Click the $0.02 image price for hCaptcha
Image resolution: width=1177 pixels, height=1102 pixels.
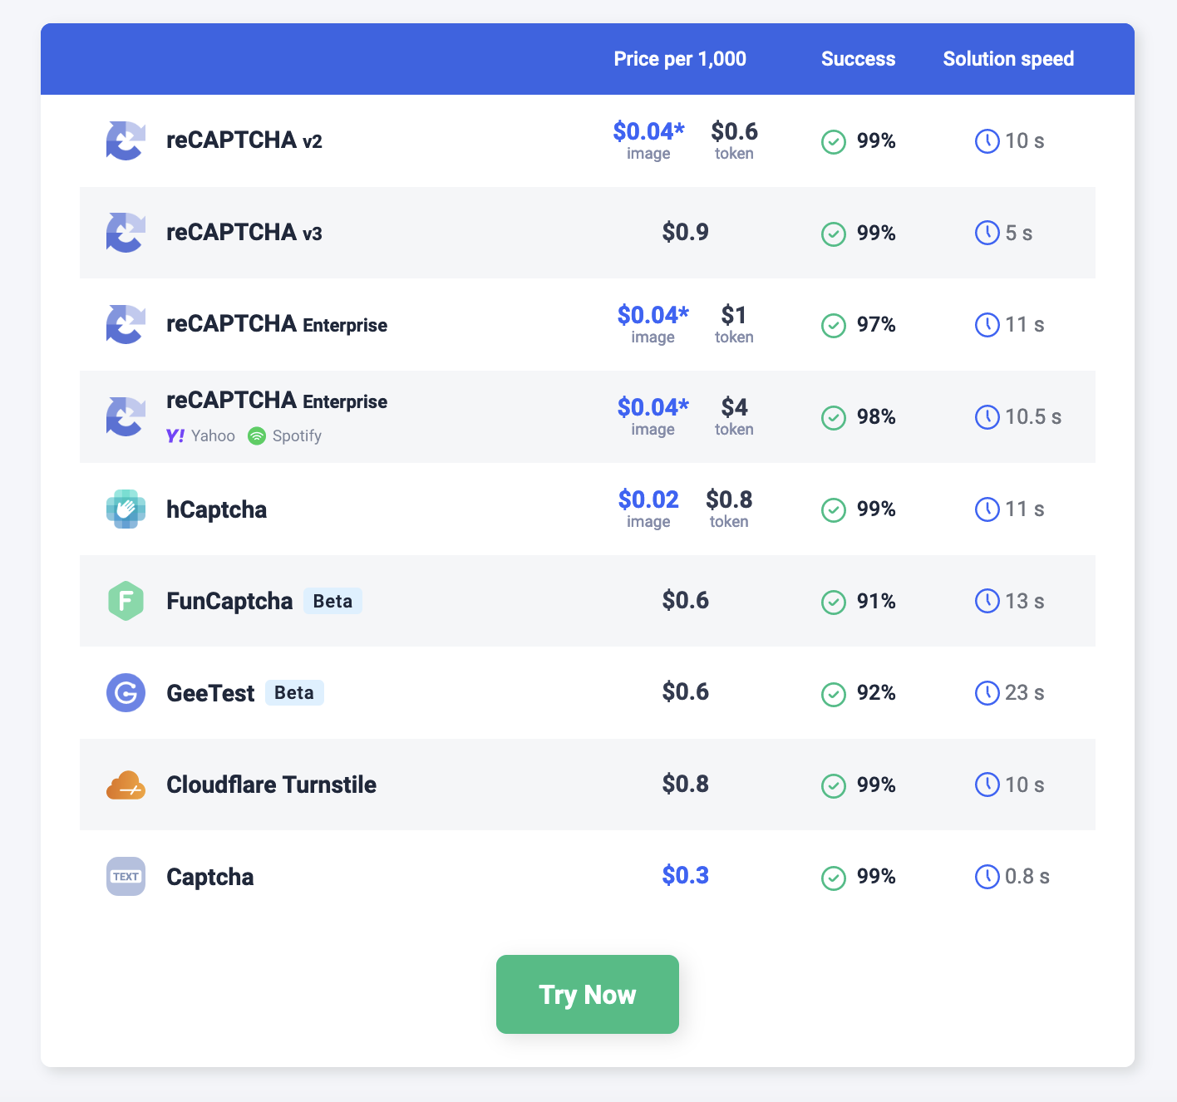click(x=648, y=499)
